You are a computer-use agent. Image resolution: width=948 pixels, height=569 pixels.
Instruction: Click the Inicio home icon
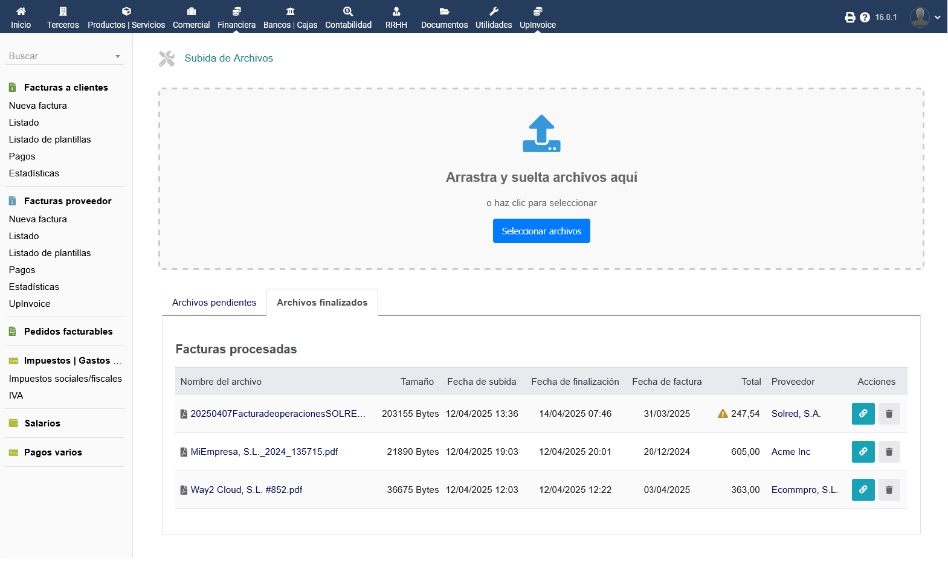point(21,11)
